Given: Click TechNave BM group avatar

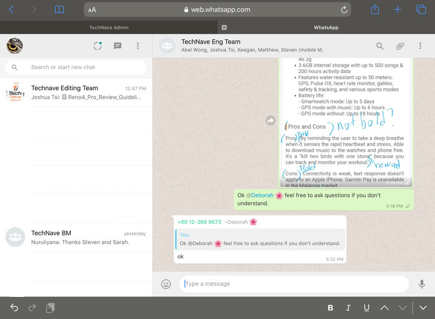Looking at the screenshot, I should (15, 237).
